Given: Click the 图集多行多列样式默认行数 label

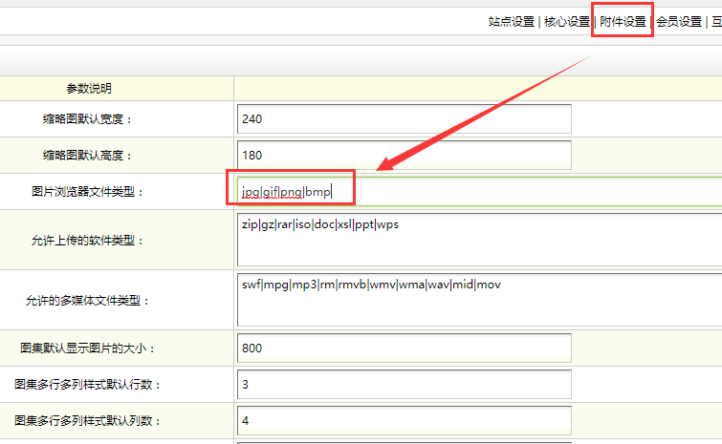Looking at the screenshot, I should [86, 385].
